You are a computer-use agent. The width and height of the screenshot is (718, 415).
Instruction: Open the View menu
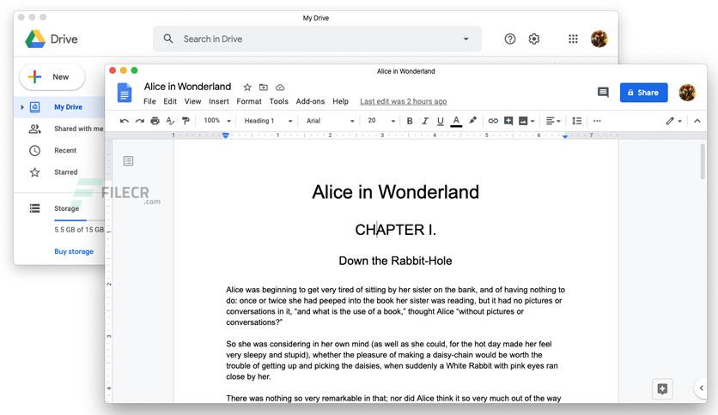tap(192, 101)
